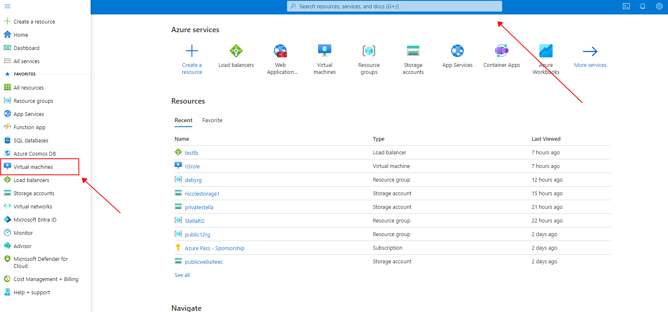Click the Advisor icon in sidebar
The image size is (668, 312).
(x=7, y=246)
